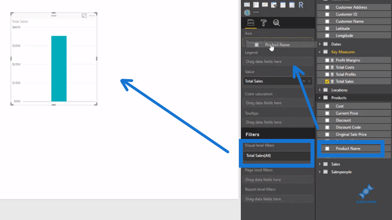Switch to the Fields pane tab

[x=250, y=23]
